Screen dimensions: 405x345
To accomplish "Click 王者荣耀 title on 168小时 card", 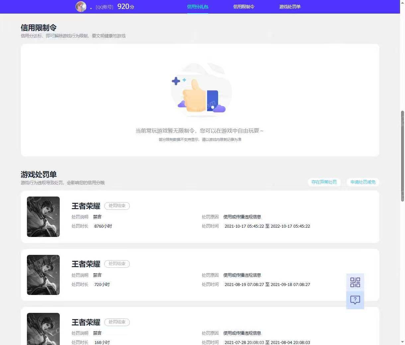I will pyautogui.click(x=86, y=322).
